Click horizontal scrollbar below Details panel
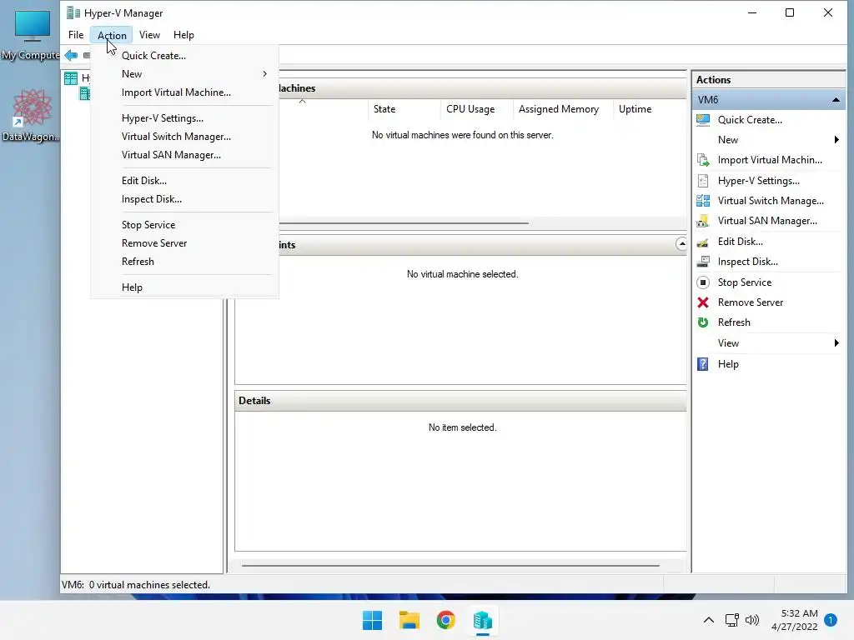854x640 pixels. pos(450,566)
